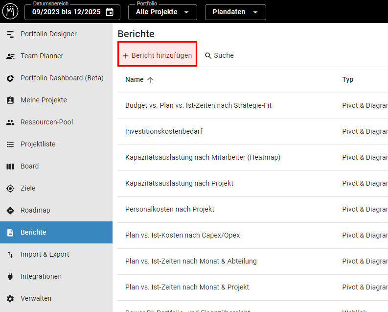Open Plan vs. Ist-Zeiten nach Monat & Abteilung
Screen dimensions: 388x312
click(191, 261)
